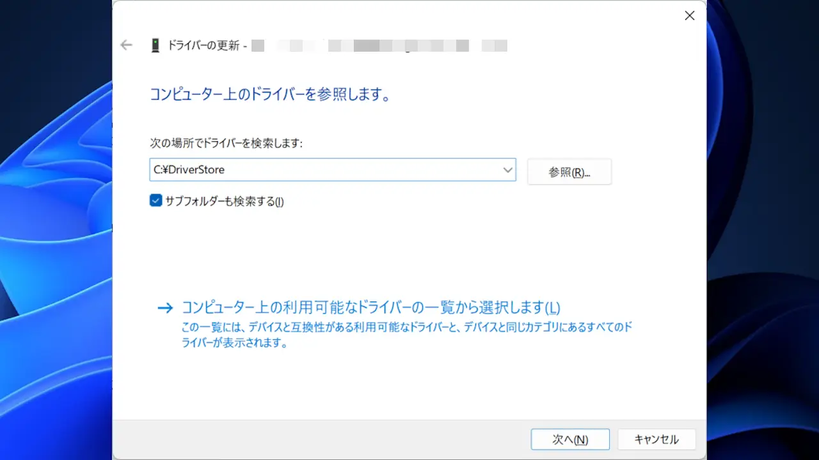This screenshot has height=460, width=819.
Task: Expand the driver location path dropdown arrow
Action: coord(507,170)
